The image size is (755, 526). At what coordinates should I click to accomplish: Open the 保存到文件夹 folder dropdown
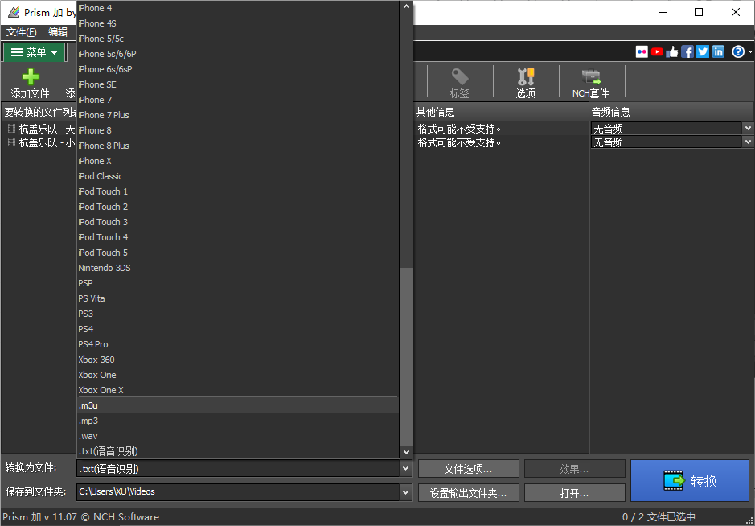point(404,491)
